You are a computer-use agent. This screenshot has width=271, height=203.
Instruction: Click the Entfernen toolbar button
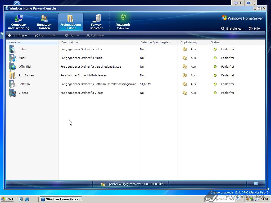pos(95,35)
